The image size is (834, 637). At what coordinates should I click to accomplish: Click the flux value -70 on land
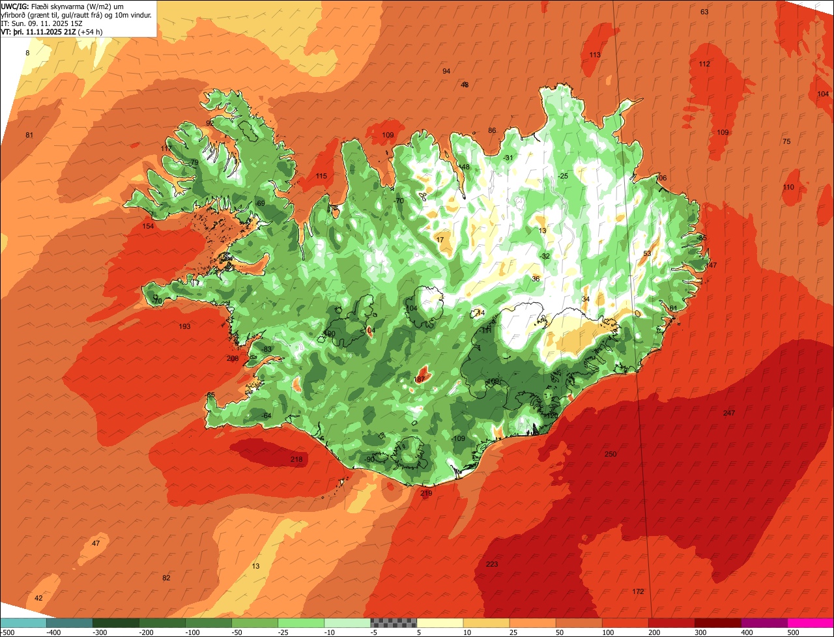pyautogui.click(x=399, y=201)
